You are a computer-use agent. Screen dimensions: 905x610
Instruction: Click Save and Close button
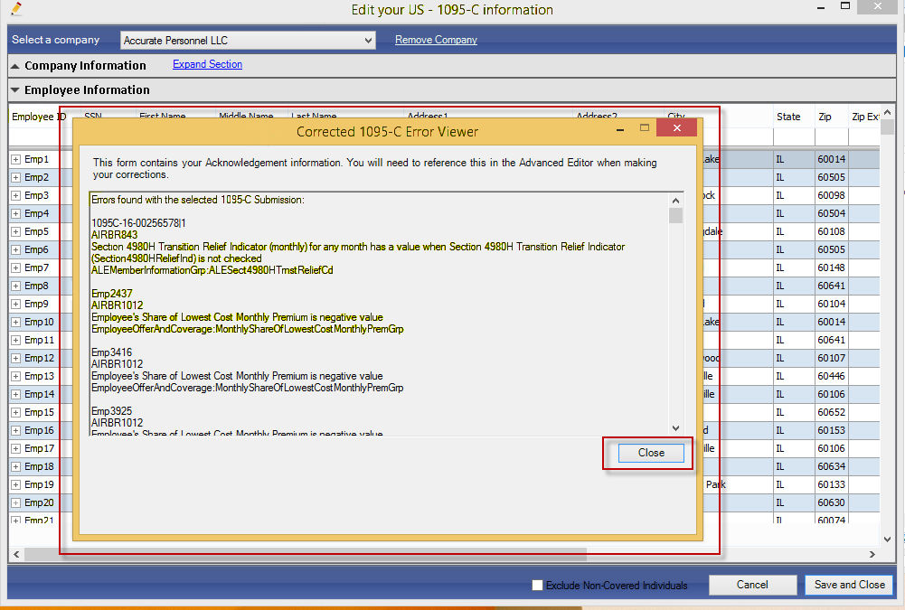(849, 585)
